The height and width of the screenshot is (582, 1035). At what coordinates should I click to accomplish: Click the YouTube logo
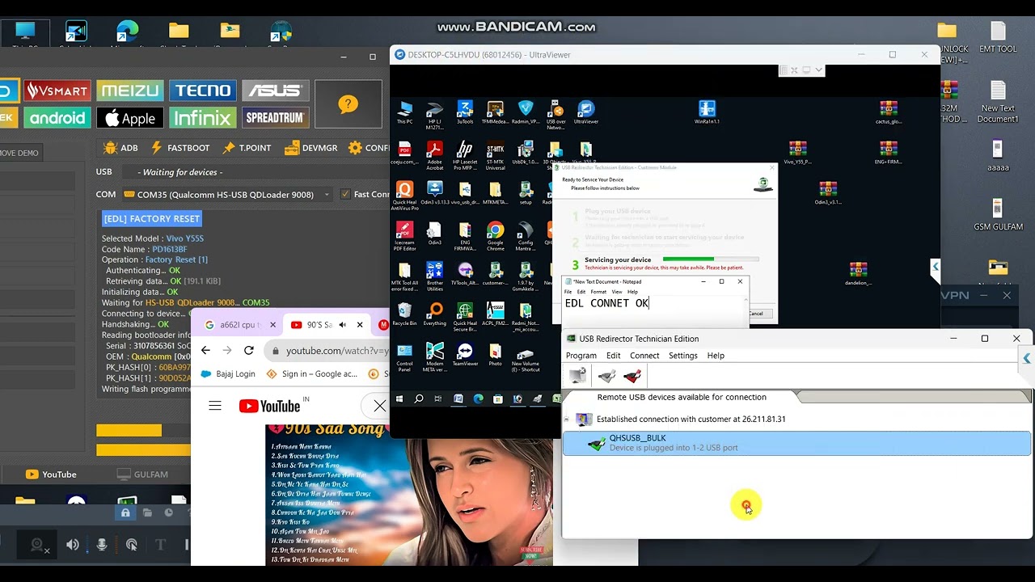pyautogui.click(x=270, y=406)
